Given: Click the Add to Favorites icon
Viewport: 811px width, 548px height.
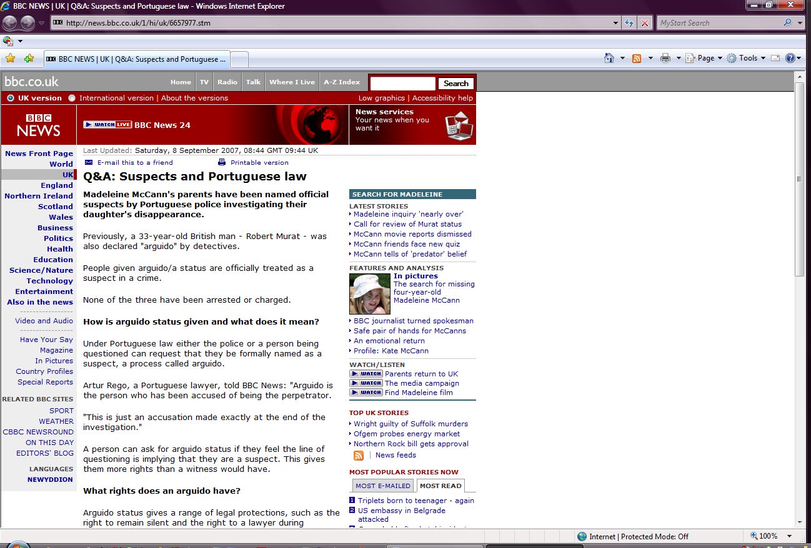Looking at the screenshot, I should 29,59.
